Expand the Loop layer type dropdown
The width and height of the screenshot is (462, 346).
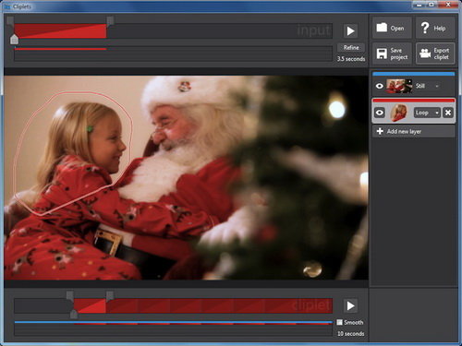click(427, 113)
